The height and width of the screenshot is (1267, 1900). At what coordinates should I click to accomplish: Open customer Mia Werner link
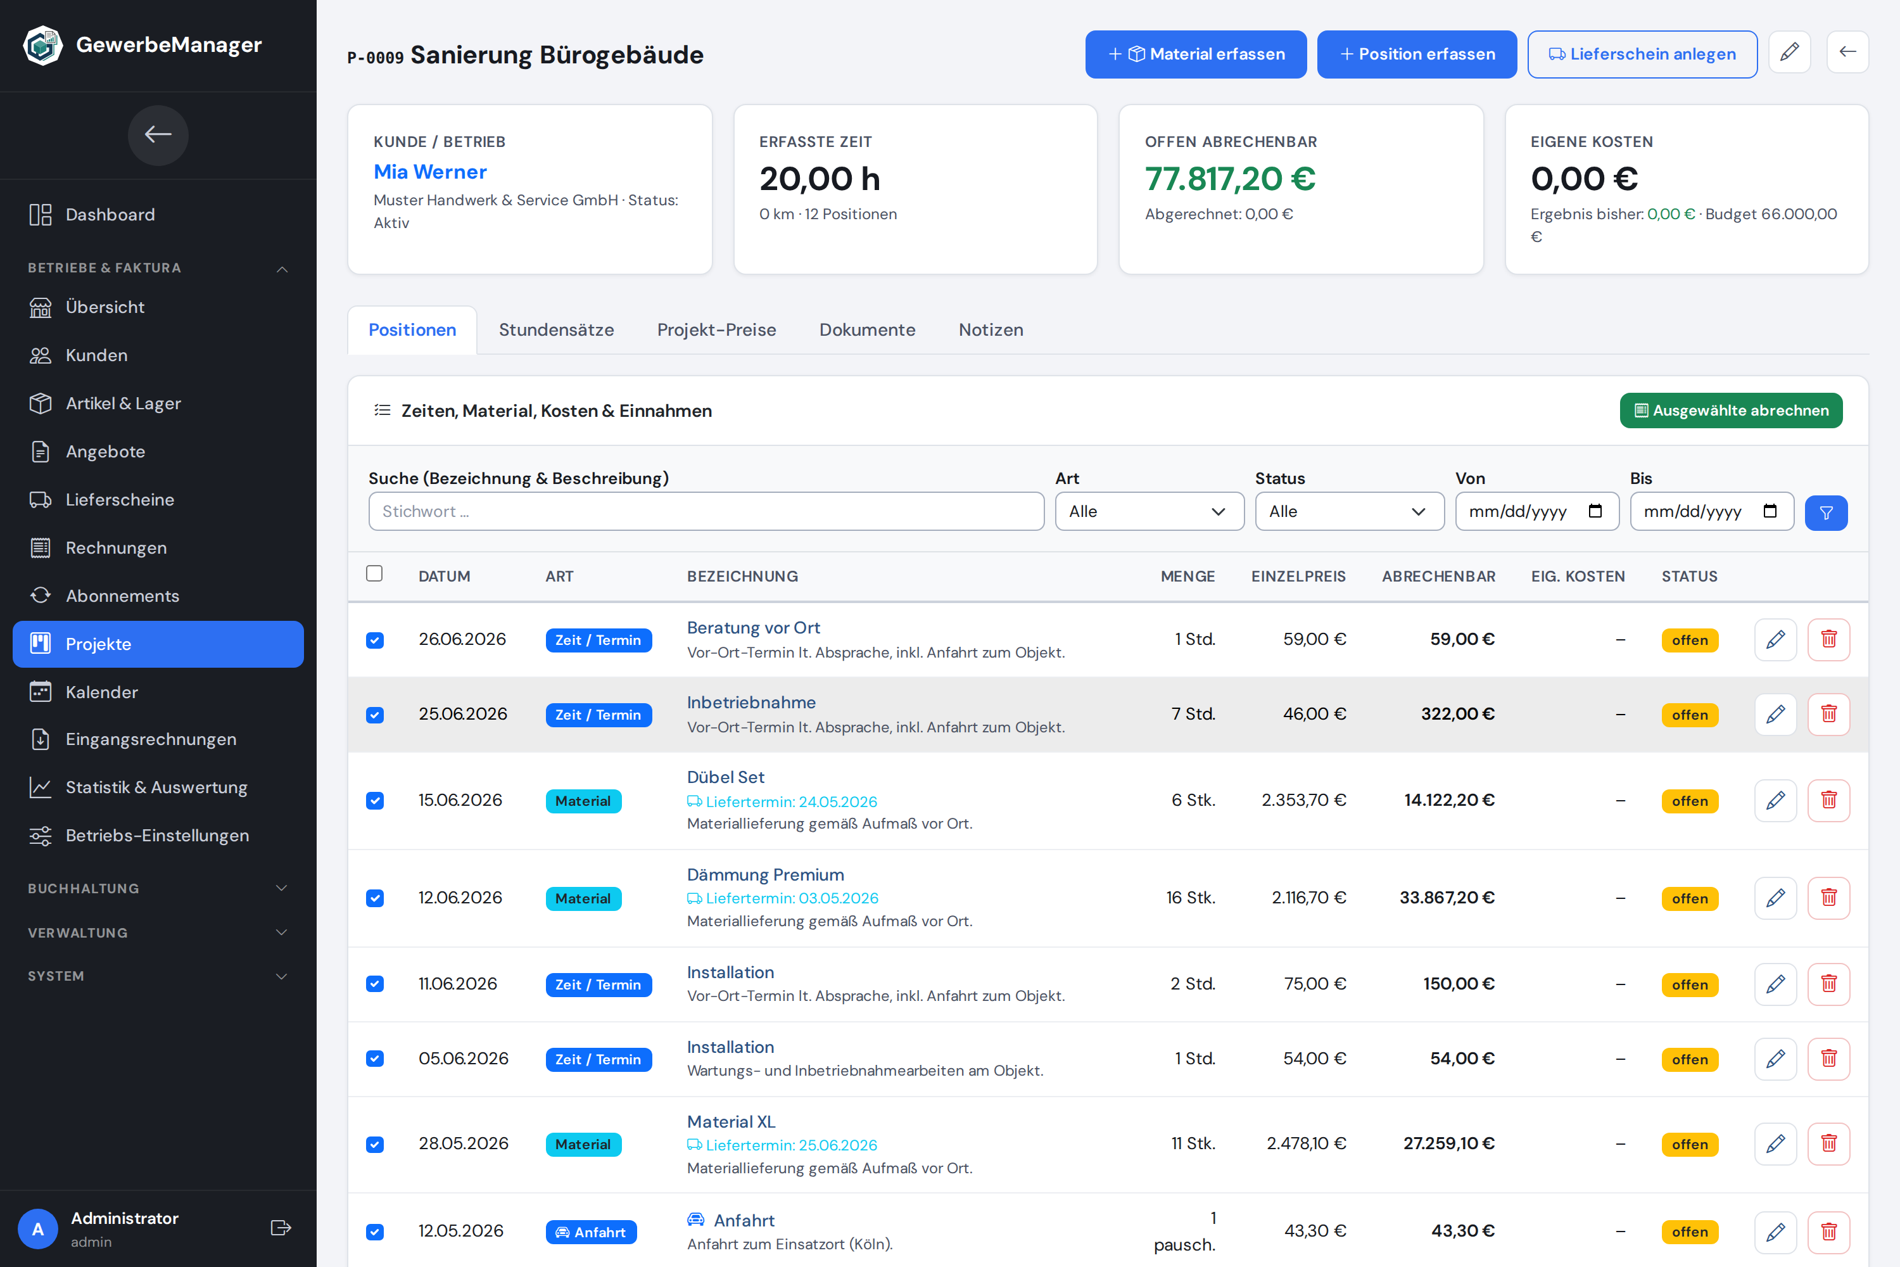(430, 172)
